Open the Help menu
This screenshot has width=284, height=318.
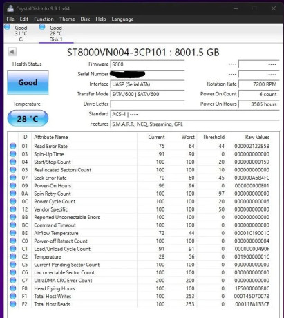coord(101,19)
